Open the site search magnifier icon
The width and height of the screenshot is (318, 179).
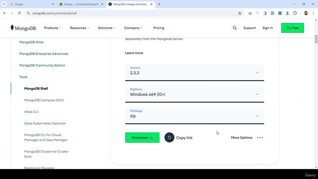coord(235,28)
